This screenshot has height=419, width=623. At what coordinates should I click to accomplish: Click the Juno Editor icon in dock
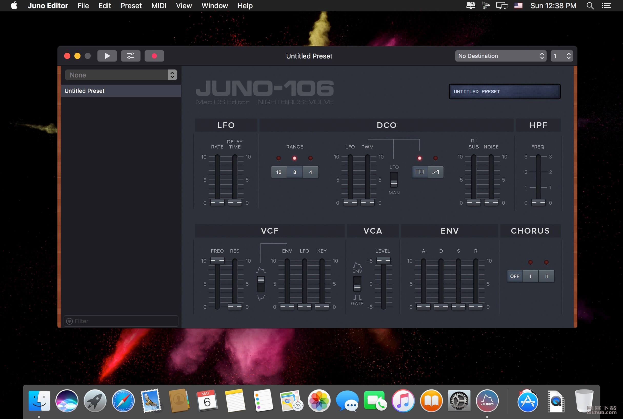click(x=487, y=401)
